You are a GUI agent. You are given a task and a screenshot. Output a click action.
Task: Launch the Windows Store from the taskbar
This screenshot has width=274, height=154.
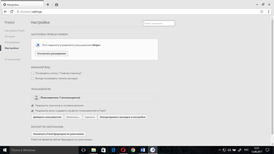coord(103,150)
